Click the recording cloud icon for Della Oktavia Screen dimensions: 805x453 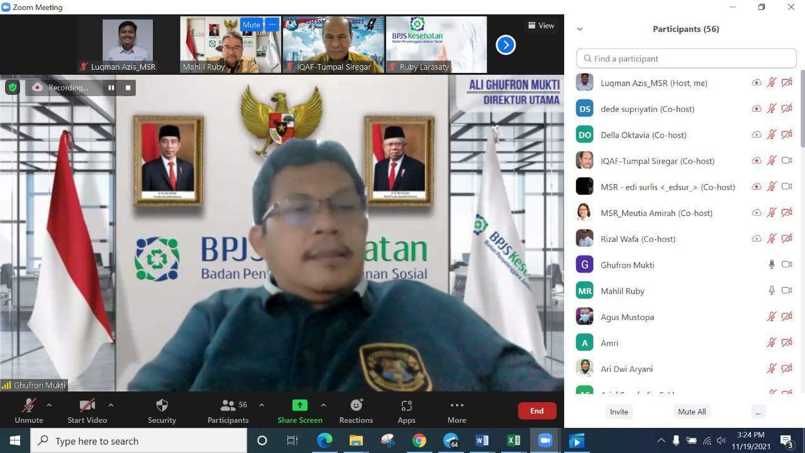click(x=757, y=134)
